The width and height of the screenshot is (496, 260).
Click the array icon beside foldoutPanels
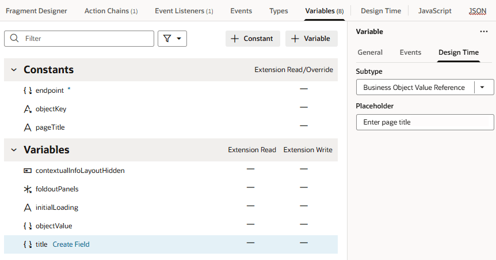point(28,189)
